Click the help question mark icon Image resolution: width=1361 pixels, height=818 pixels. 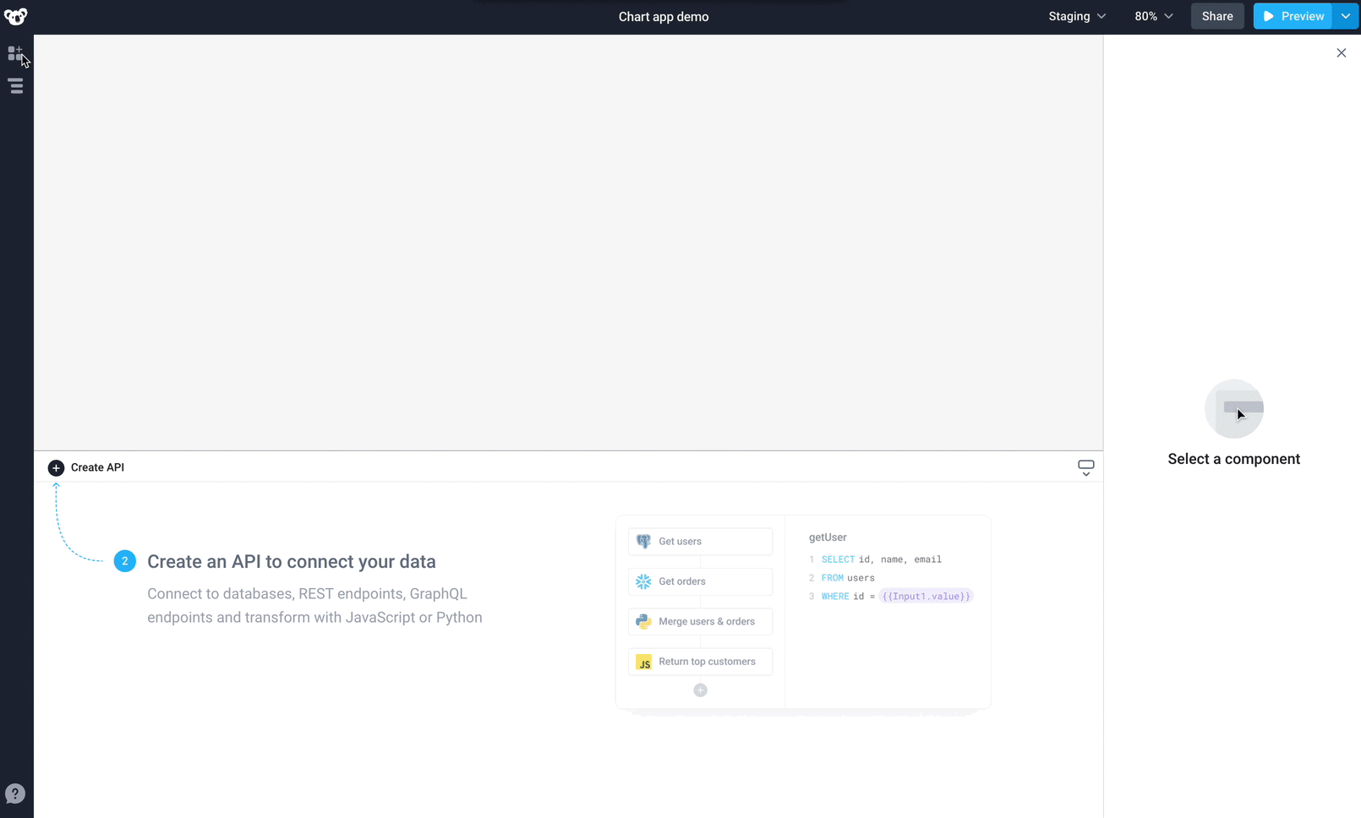coord(15,793)
